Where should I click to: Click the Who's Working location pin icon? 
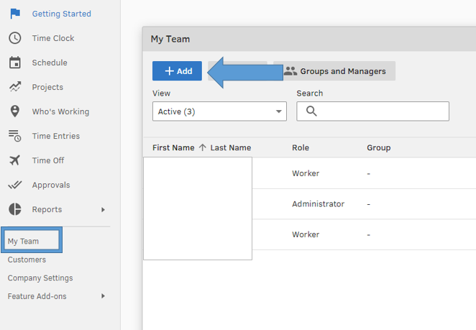click(x=14, y=111)
